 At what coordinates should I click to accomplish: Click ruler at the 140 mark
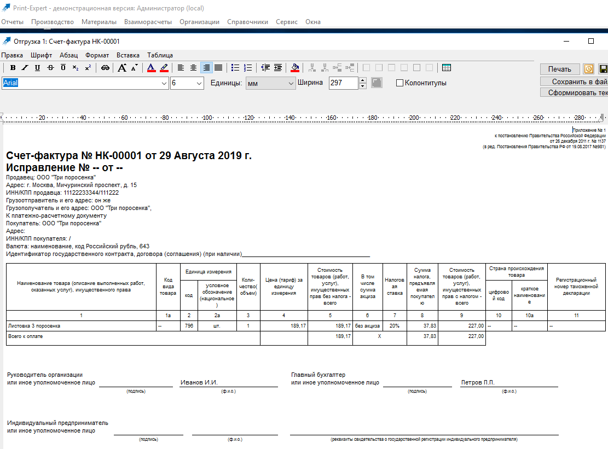(x=289, y=118)
